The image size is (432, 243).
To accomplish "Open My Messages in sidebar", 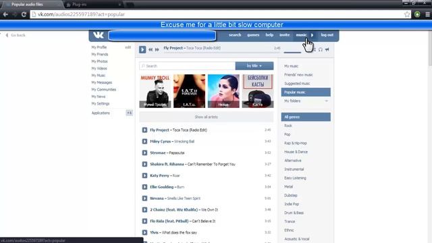I will (x=102, y=82).
